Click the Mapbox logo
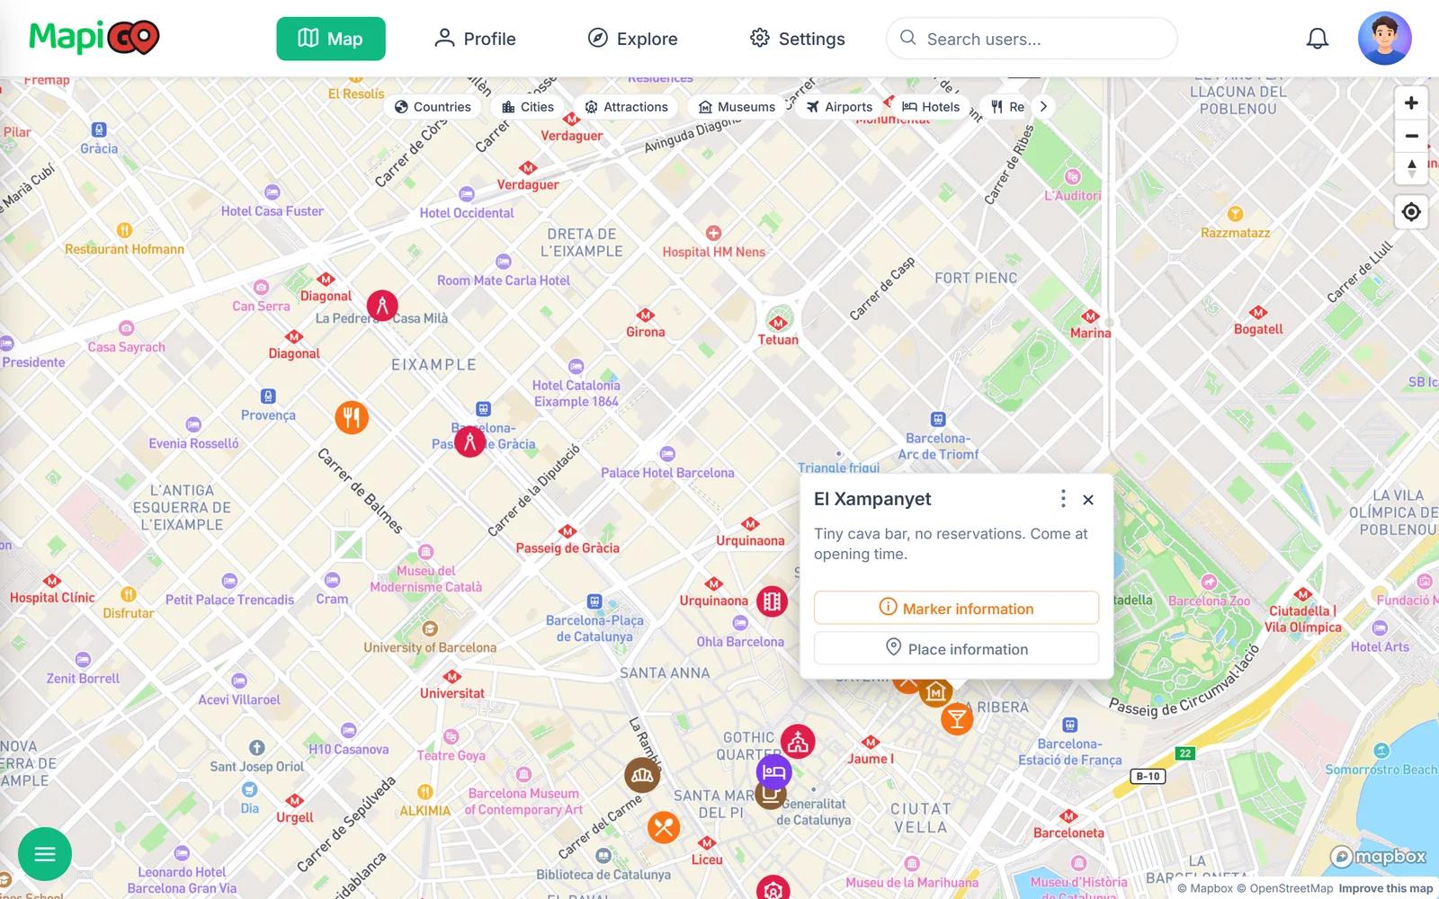This screenshot has width=1439, height=899. click(x=1378, y=857)
